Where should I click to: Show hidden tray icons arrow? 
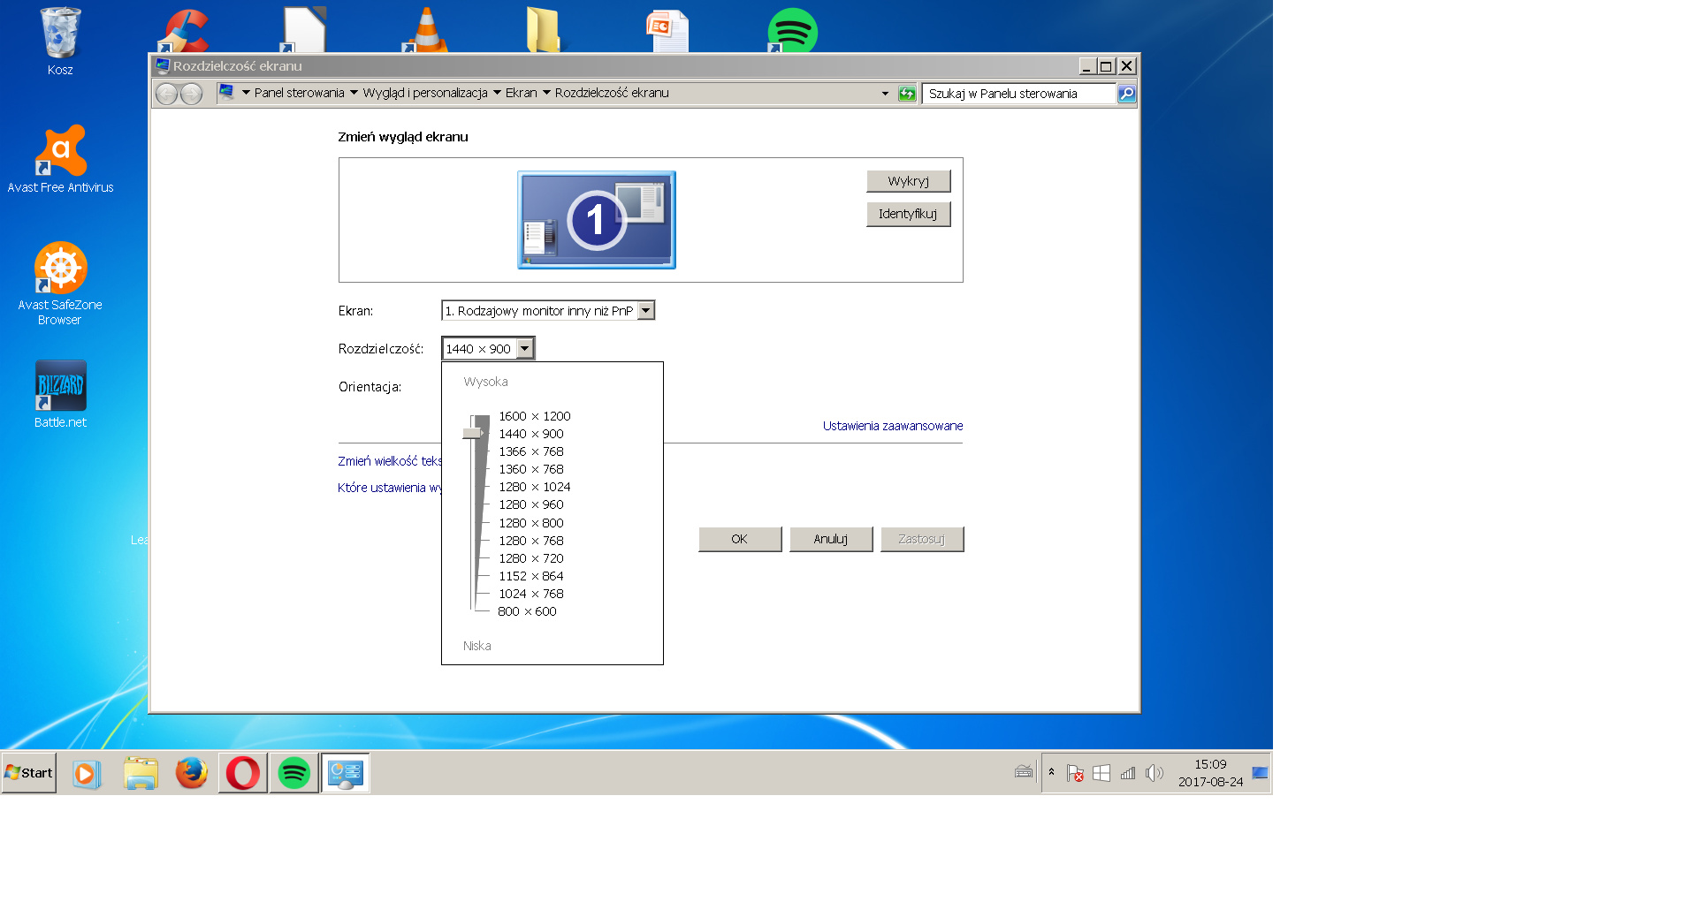[x=1051, y=772]
